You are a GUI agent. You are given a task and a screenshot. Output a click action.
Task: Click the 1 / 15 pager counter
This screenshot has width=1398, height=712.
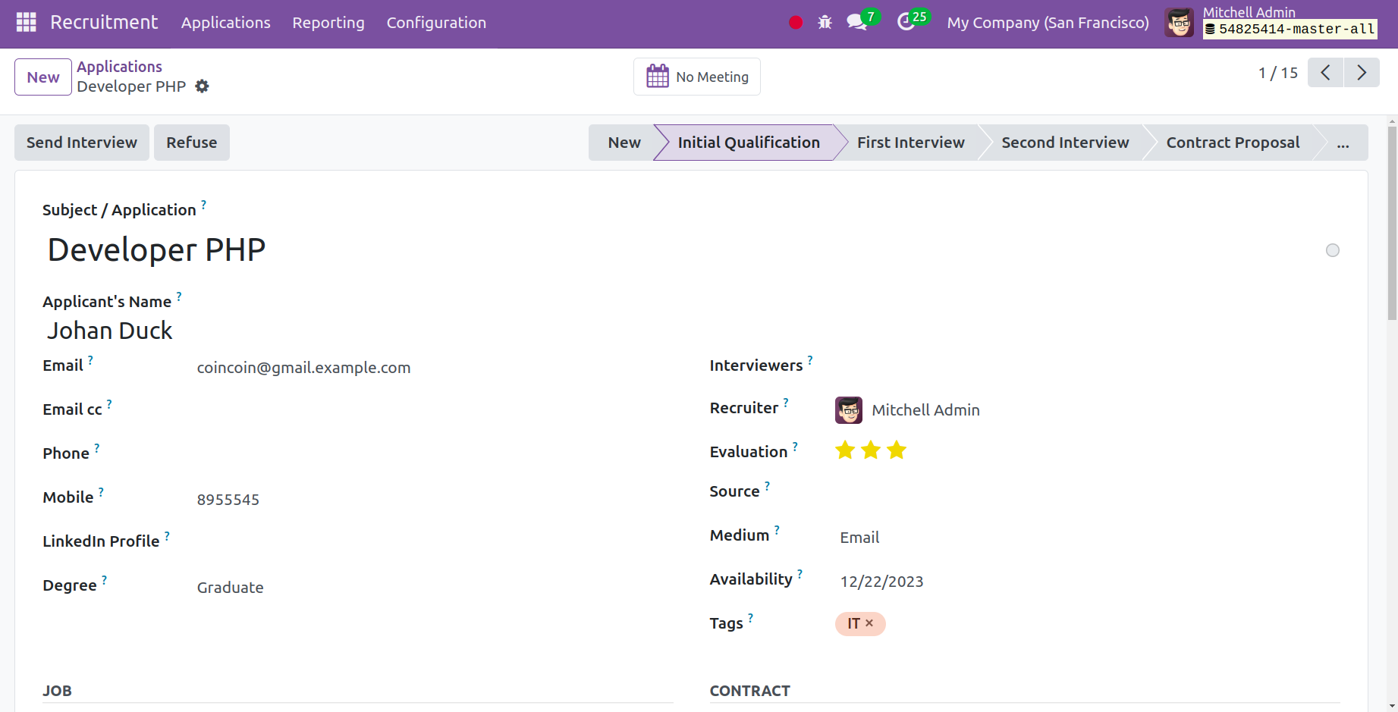pyautogui.click(x=1278, y=73)
